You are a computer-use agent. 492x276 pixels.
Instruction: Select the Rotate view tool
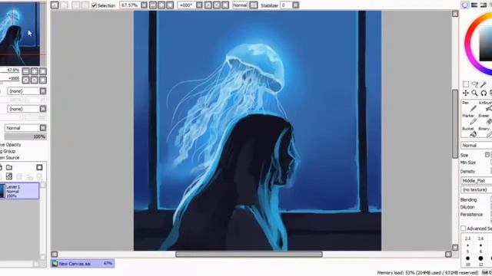(484, 93)
